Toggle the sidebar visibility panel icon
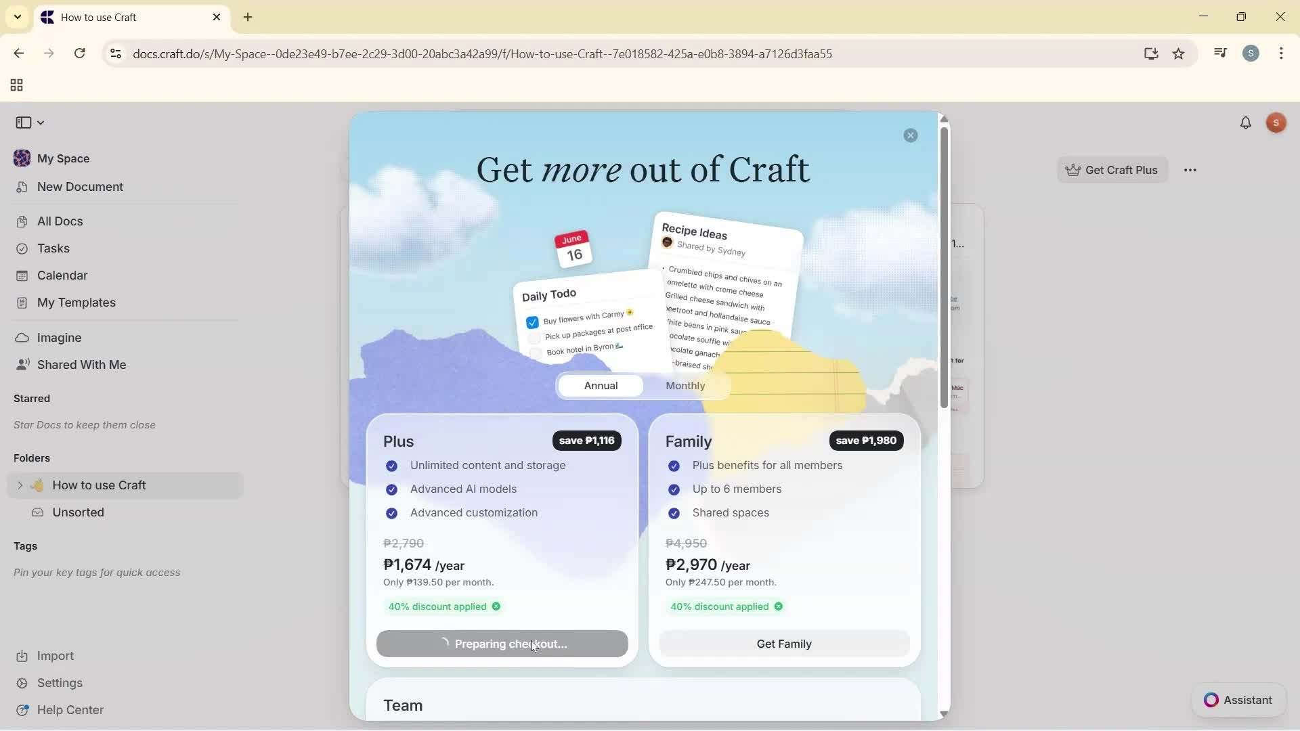1300x731 pixels. point(24,122)
